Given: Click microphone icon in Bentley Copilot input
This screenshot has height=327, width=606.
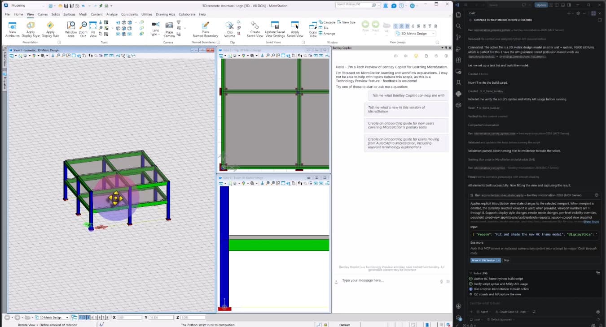Looking at the screenshot, I should pyautogui.click(x=442, y=281).
